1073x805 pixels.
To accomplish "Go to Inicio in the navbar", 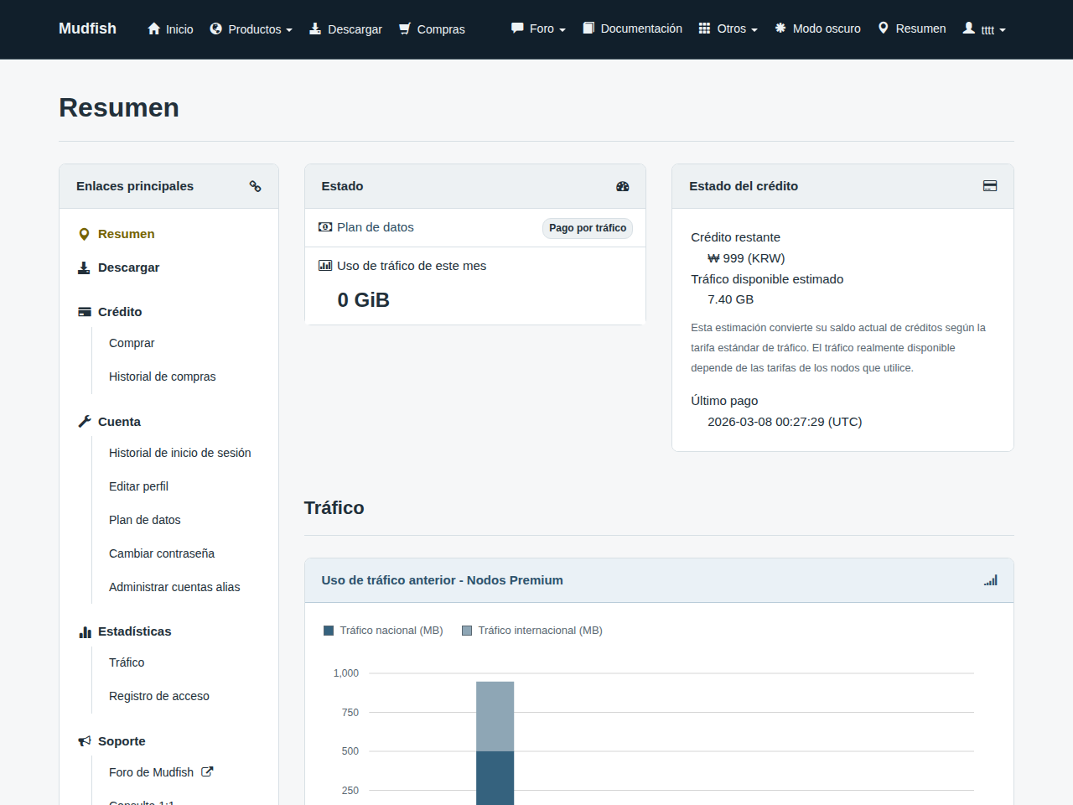I will click(170, 29).
